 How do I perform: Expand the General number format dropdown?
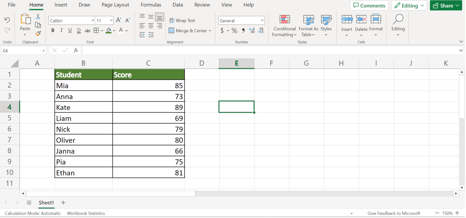click(262, 21)
